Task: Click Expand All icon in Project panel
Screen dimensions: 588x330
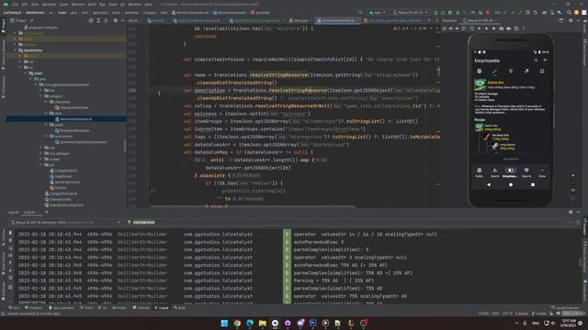Action: click(x=98, y=20)
